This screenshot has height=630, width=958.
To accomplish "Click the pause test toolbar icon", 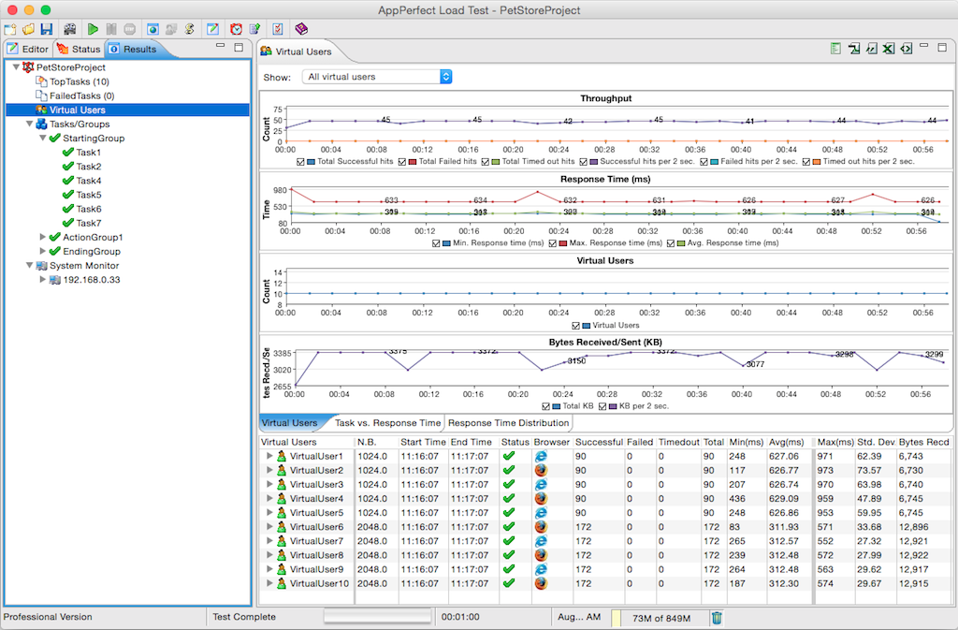I will tap(111, 29).
